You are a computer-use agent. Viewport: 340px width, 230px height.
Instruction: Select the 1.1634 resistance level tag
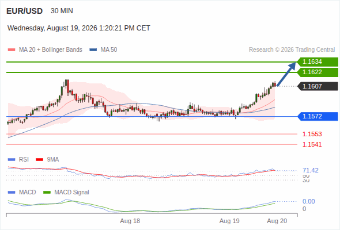click(318, 62)
